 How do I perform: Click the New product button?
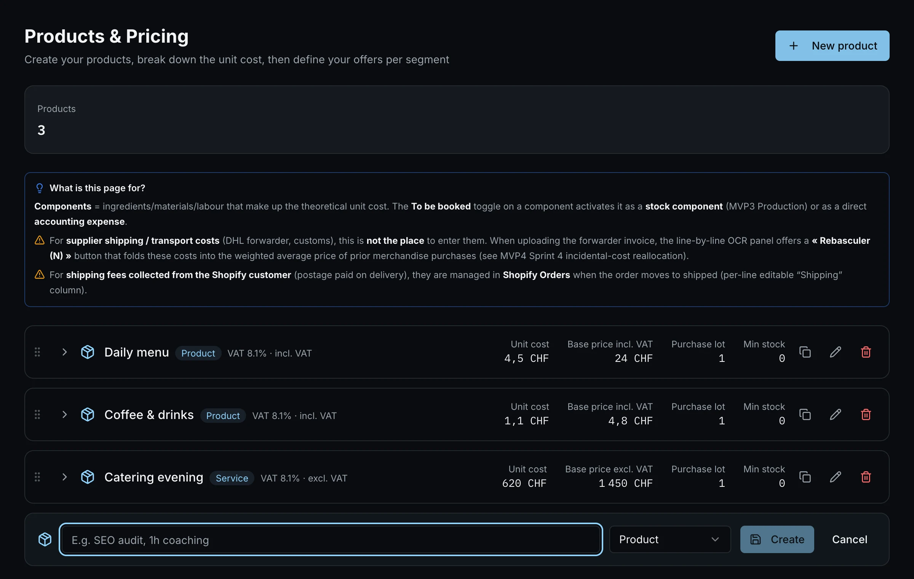(832, 46)
